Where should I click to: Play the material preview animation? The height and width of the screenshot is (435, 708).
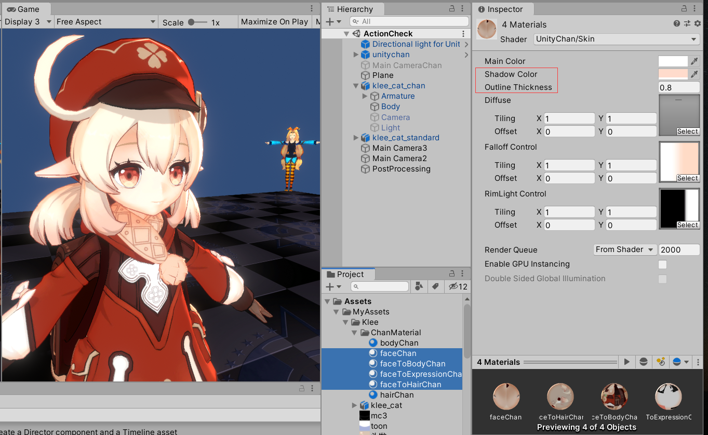click(627, 362)
